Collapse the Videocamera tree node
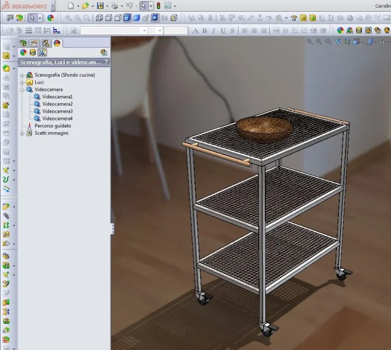 22,89
